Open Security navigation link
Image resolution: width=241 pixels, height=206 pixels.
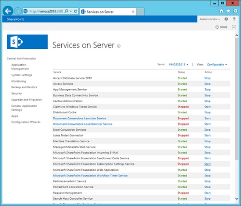(16, 94)
